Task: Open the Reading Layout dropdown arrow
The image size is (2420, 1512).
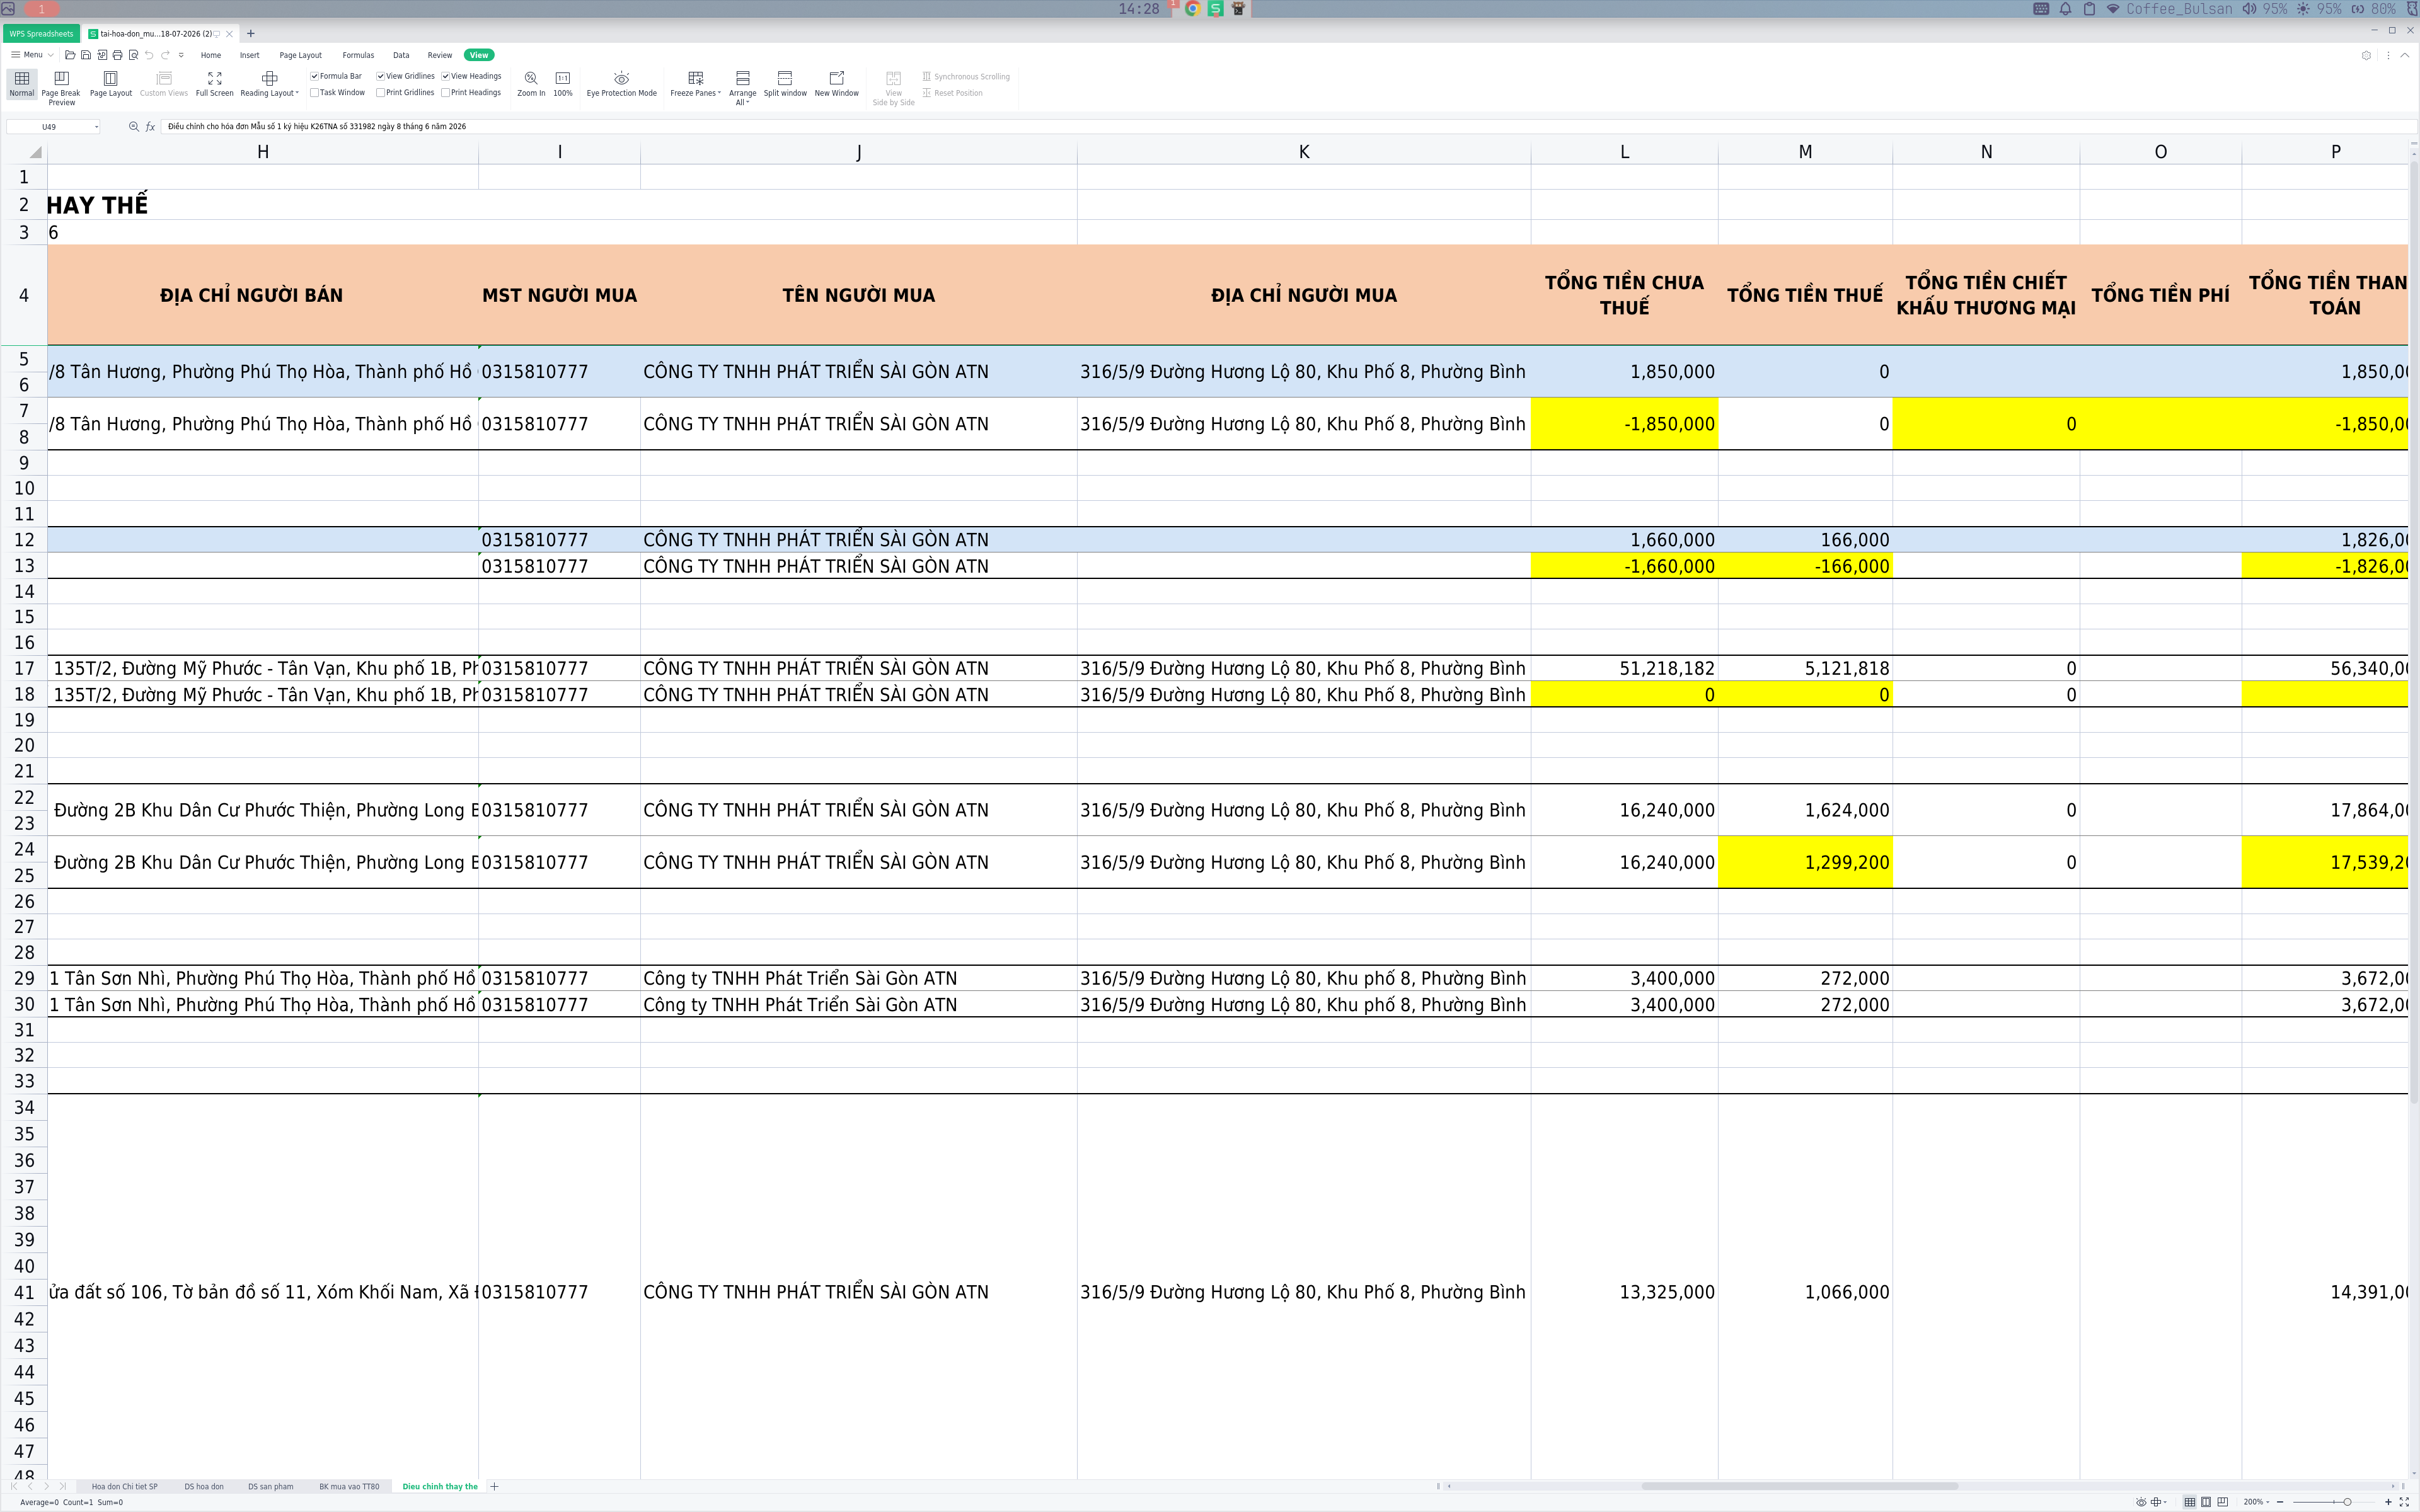Action: (297, 93)
